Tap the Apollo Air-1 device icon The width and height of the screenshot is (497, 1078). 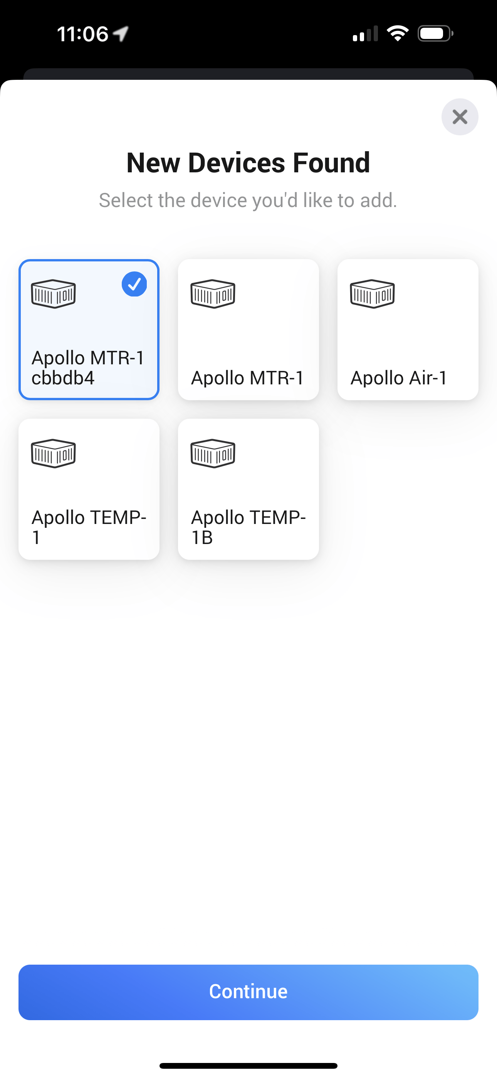pos(372,293)
